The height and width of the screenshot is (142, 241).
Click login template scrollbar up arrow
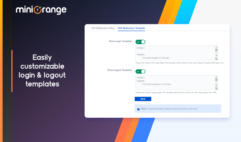click(x=216, y=47)
